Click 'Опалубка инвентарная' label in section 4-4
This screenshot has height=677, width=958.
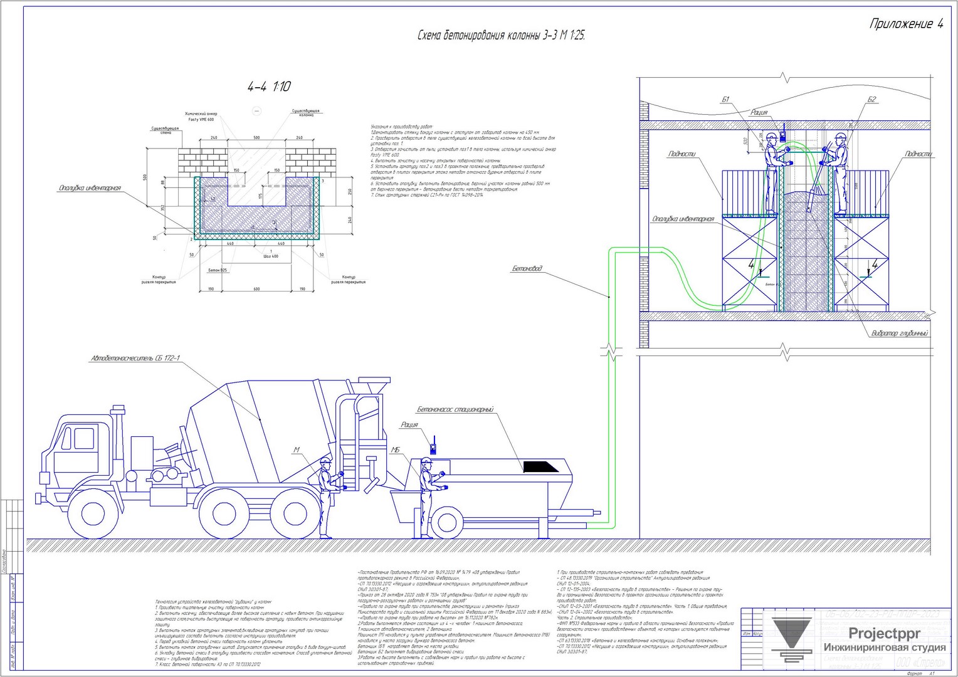(x=90, y=187)
